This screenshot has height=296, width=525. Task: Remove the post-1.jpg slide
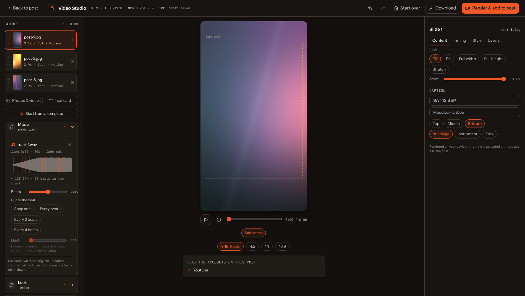[73, 40]
